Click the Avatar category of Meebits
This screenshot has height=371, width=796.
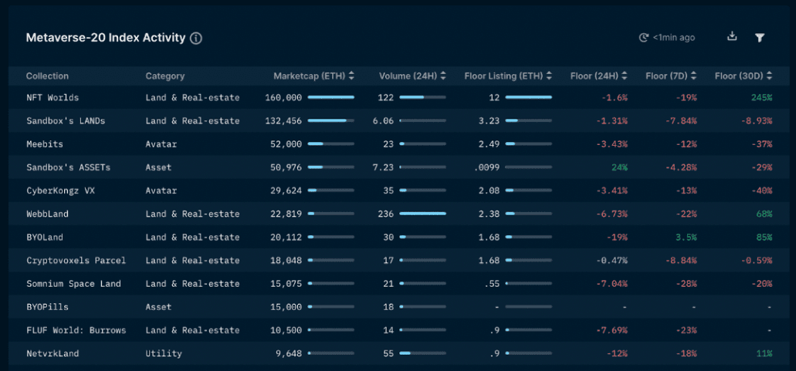pos(161,144)
